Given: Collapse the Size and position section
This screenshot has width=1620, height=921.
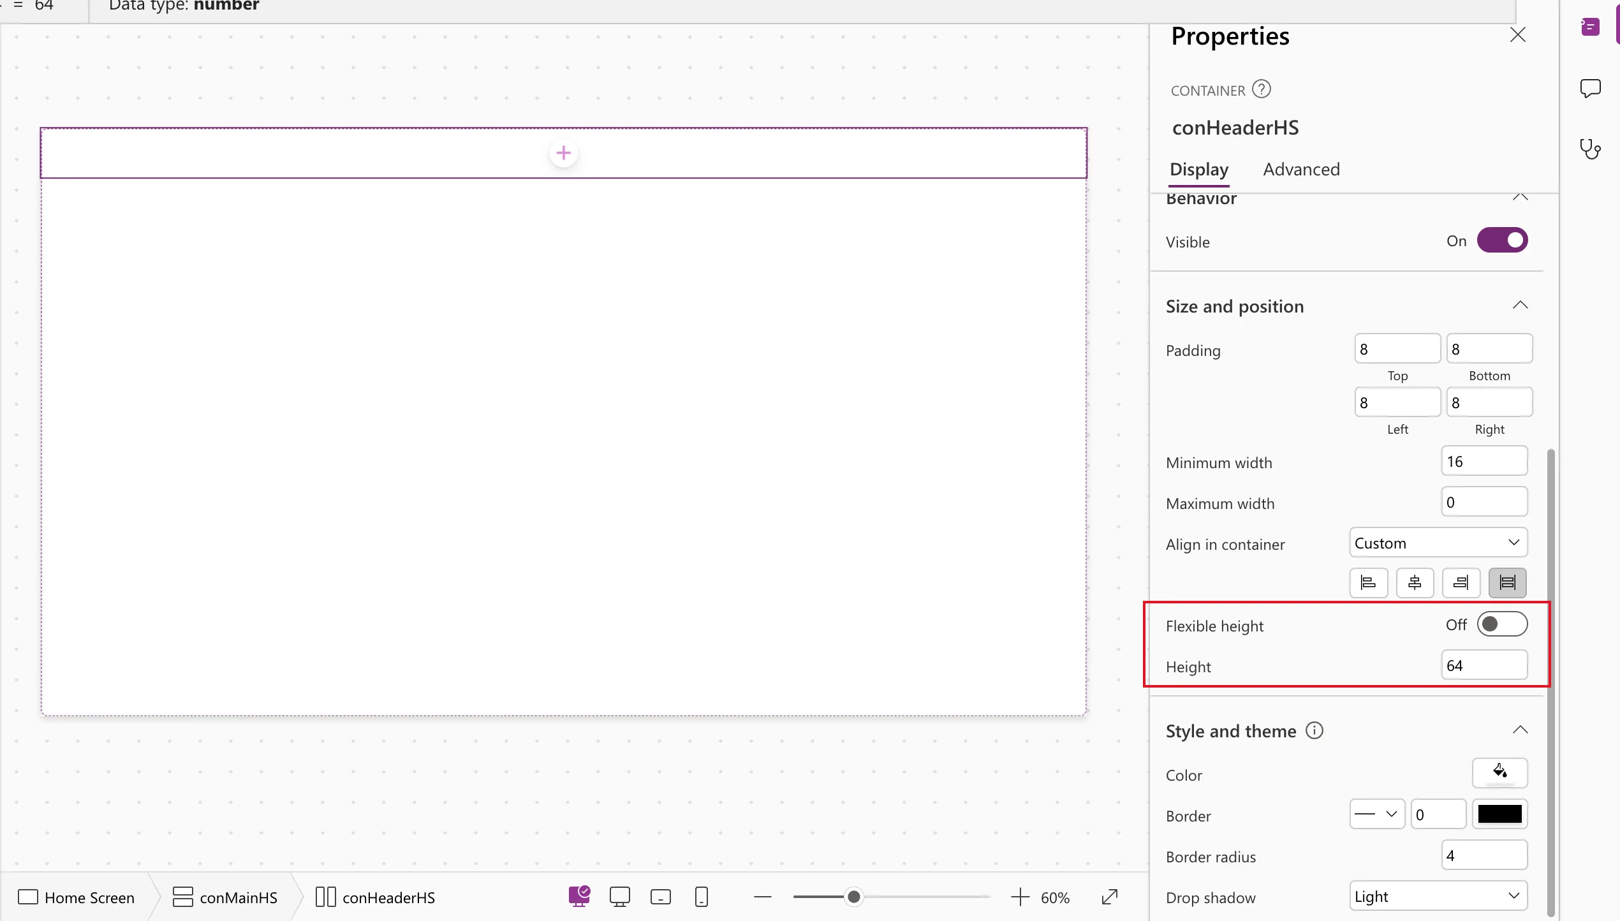Looking at the screenshot, I should pos(1520,306).
